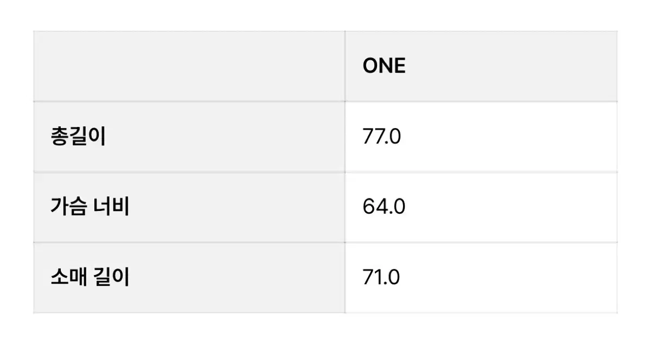Click the 64.0 chest width value

(384, 207)
